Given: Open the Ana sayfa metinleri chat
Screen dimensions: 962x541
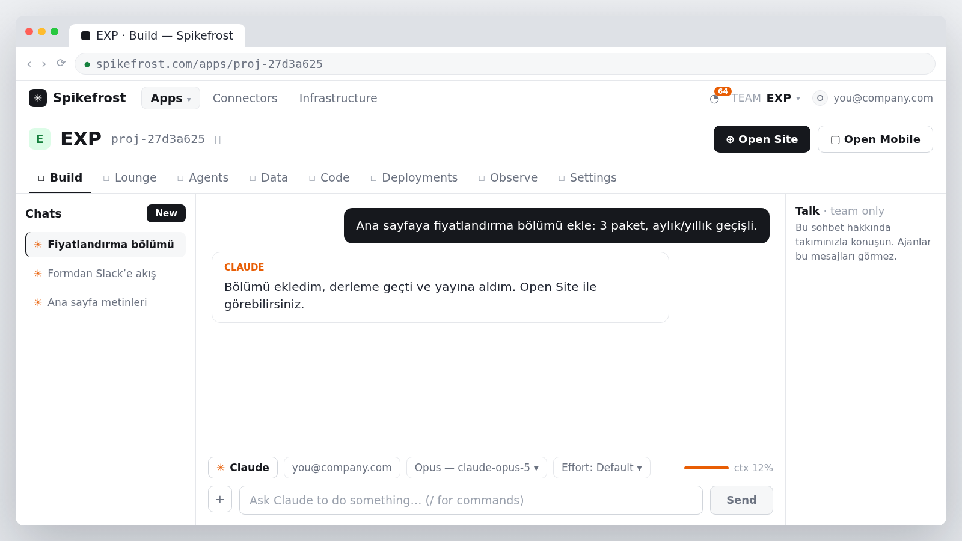Looking at the screenshot, I should click(106, 302).
